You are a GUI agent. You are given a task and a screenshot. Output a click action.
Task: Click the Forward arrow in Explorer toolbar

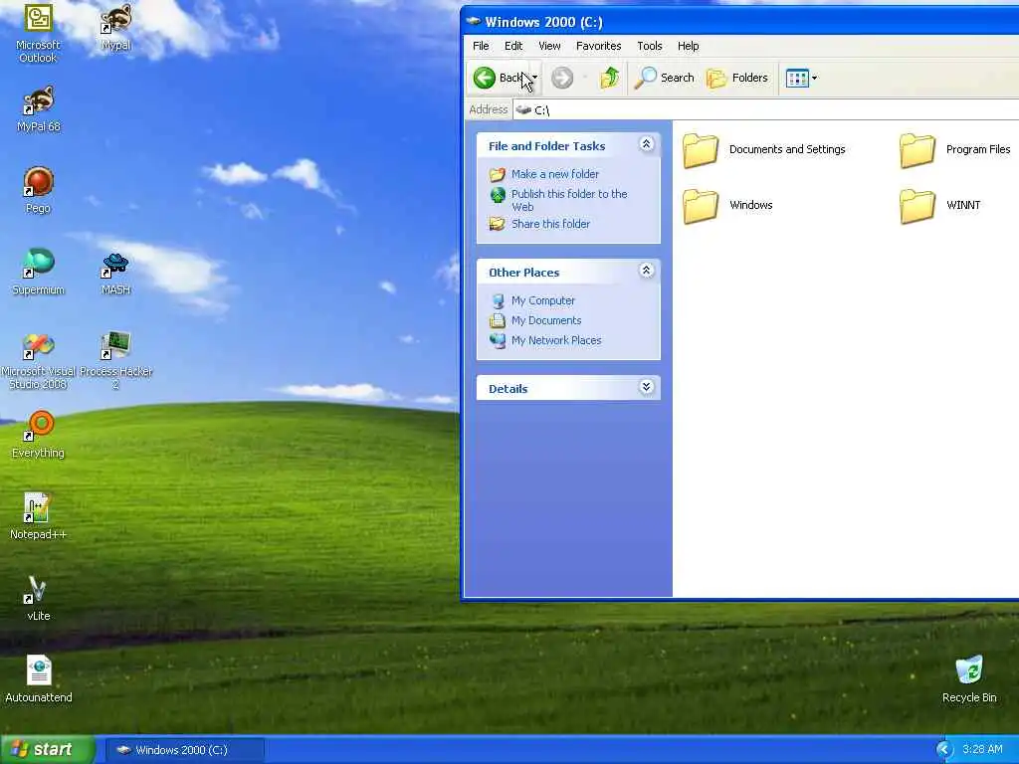click(563, 78)
